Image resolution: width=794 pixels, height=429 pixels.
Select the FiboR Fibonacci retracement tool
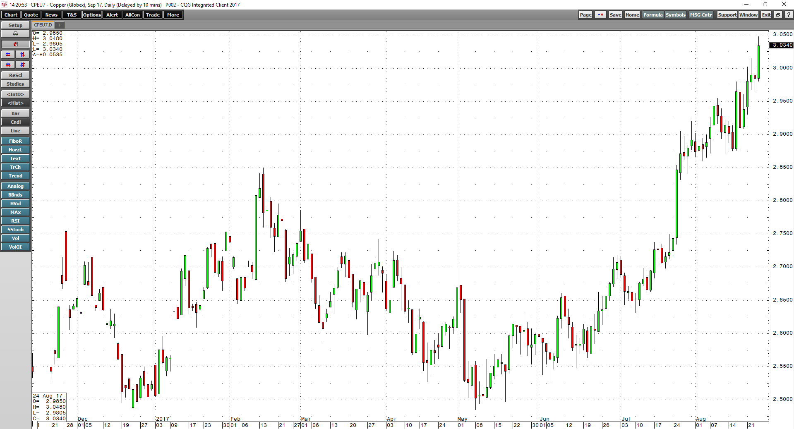tap(15, 141)
